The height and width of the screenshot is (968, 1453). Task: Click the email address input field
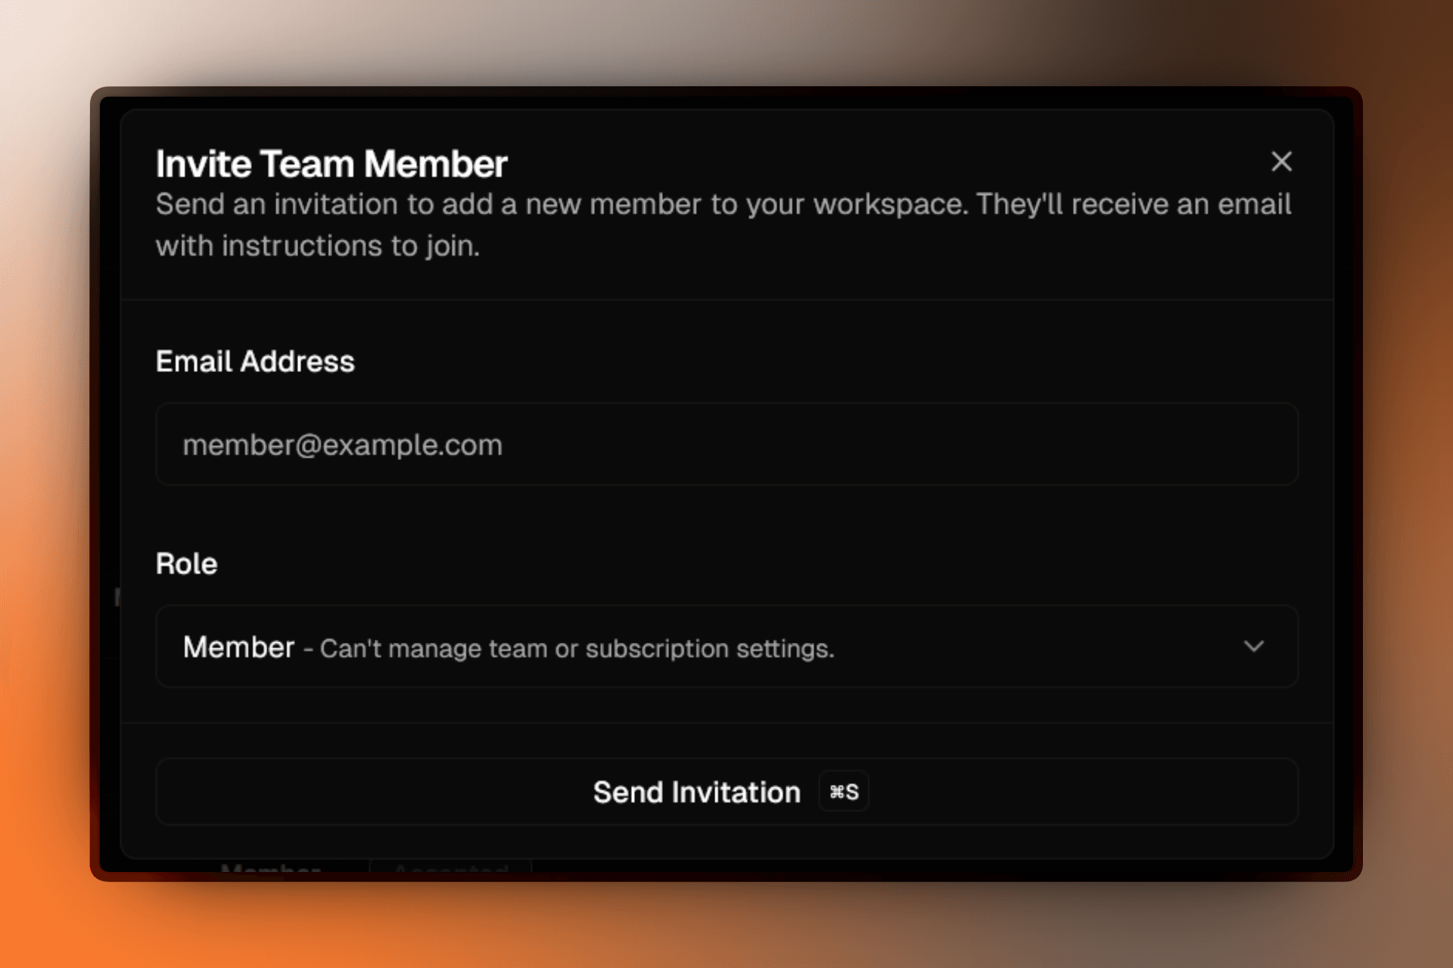coord(726,445)
